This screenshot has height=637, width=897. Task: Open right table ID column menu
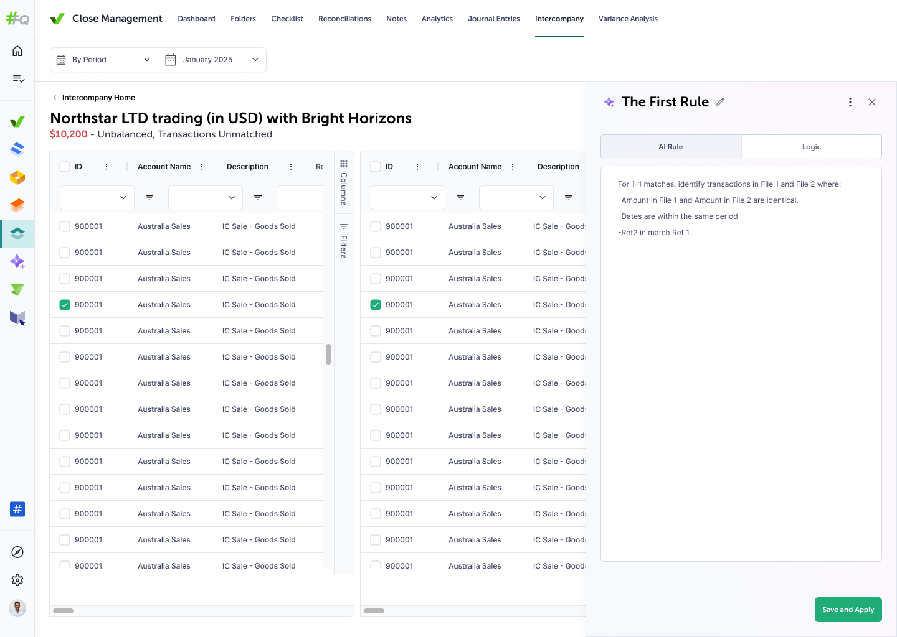[417, 167]
